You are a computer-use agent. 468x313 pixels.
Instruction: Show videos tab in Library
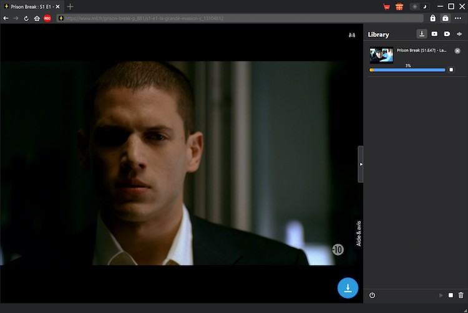click(434, 34)
